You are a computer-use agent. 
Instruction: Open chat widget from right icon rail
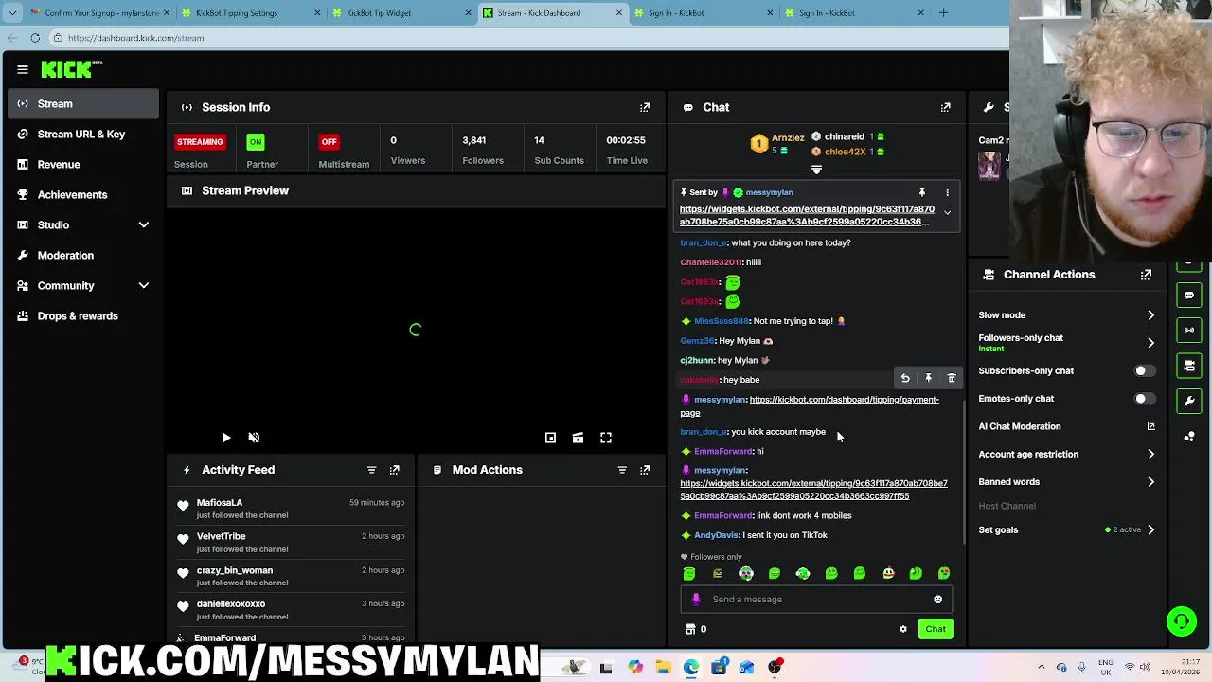point(1189,296)
